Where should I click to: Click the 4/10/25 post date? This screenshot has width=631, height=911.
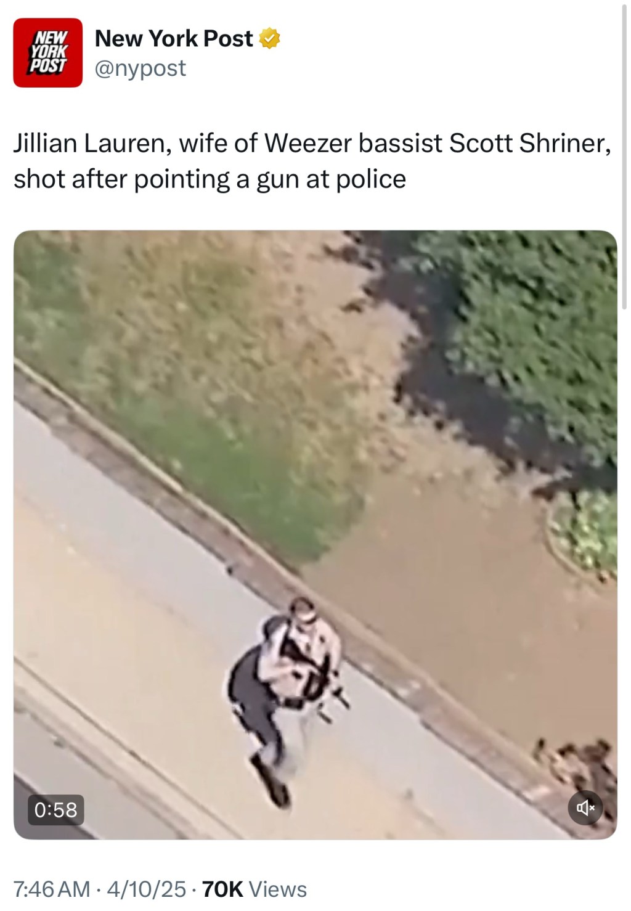(x=146, y=889)
